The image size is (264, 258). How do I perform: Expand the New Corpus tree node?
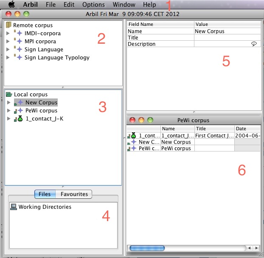8,103
